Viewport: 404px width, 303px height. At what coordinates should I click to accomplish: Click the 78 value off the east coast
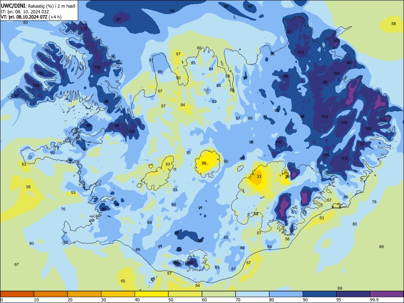pyautogui.click(x=374, y=202)
